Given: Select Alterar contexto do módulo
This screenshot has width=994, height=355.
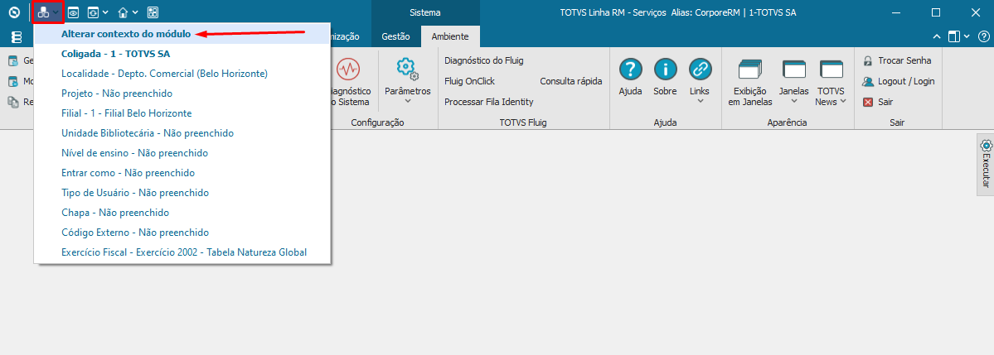Looking at the screenshot, I should [x=182, y=34].
